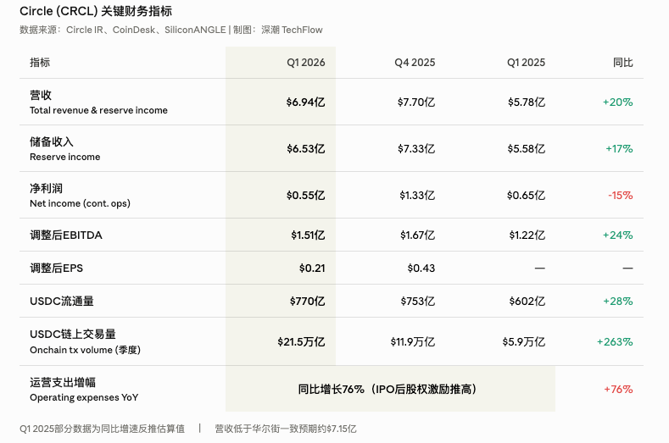
Task: Click the '净利润' row label
Action: coord(46,188)
